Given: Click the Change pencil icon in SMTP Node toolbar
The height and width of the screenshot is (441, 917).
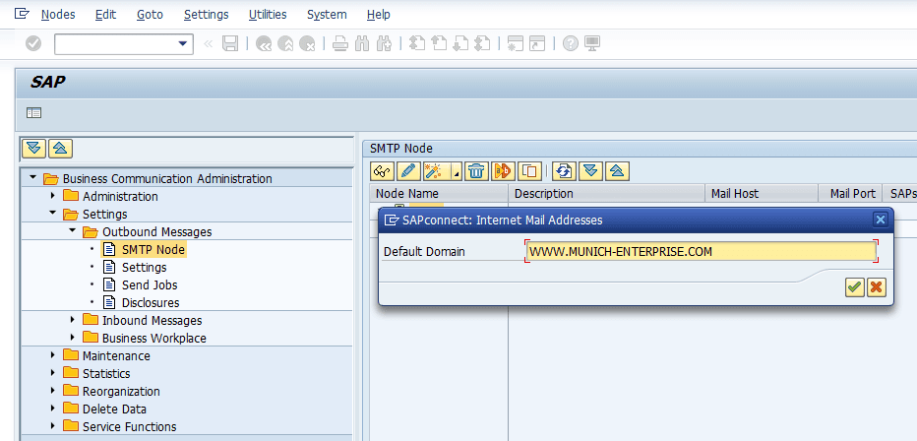Looking at the screenshot, I should (408, 170).
